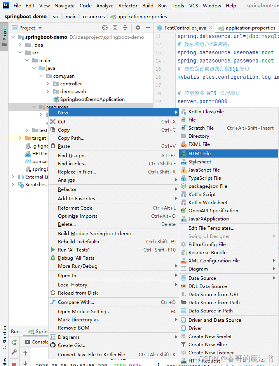
Task: Select SpringbootDemoApplication in project tree
Action: (92, 99)
